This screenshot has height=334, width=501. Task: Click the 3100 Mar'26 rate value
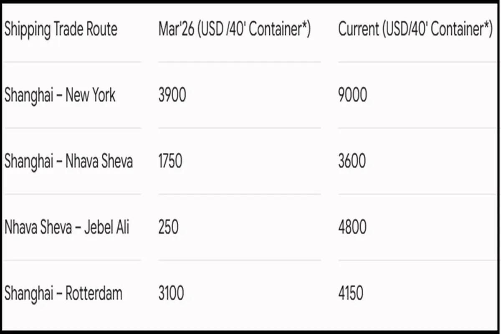click(171, 294)
